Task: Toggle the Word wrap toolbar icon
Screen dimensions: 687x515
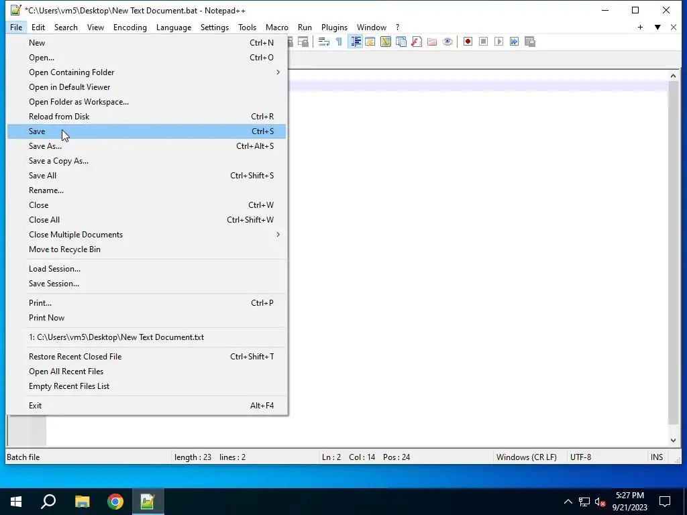Action: 324,42
